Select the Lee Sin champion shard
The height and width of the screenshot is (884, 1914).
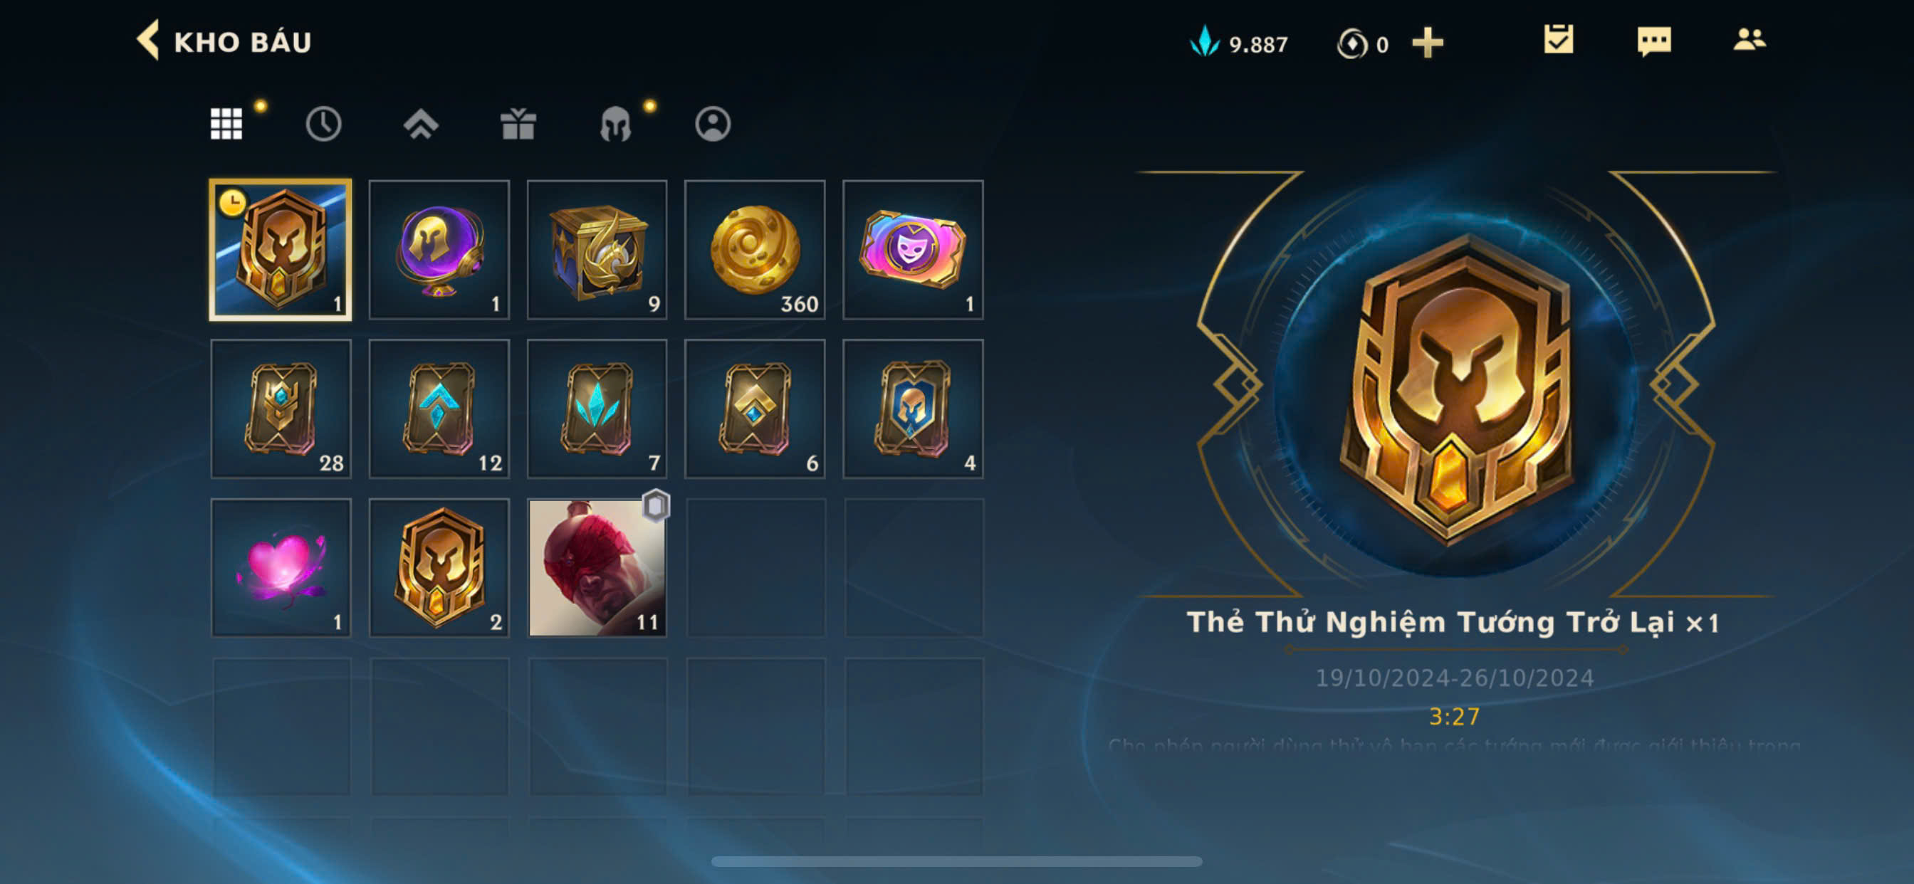597,567
